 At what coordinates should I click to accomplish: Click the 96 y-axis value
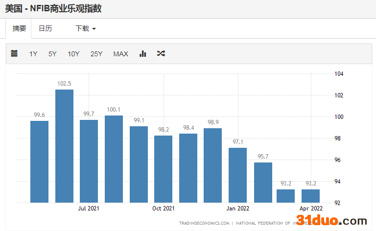337,160
